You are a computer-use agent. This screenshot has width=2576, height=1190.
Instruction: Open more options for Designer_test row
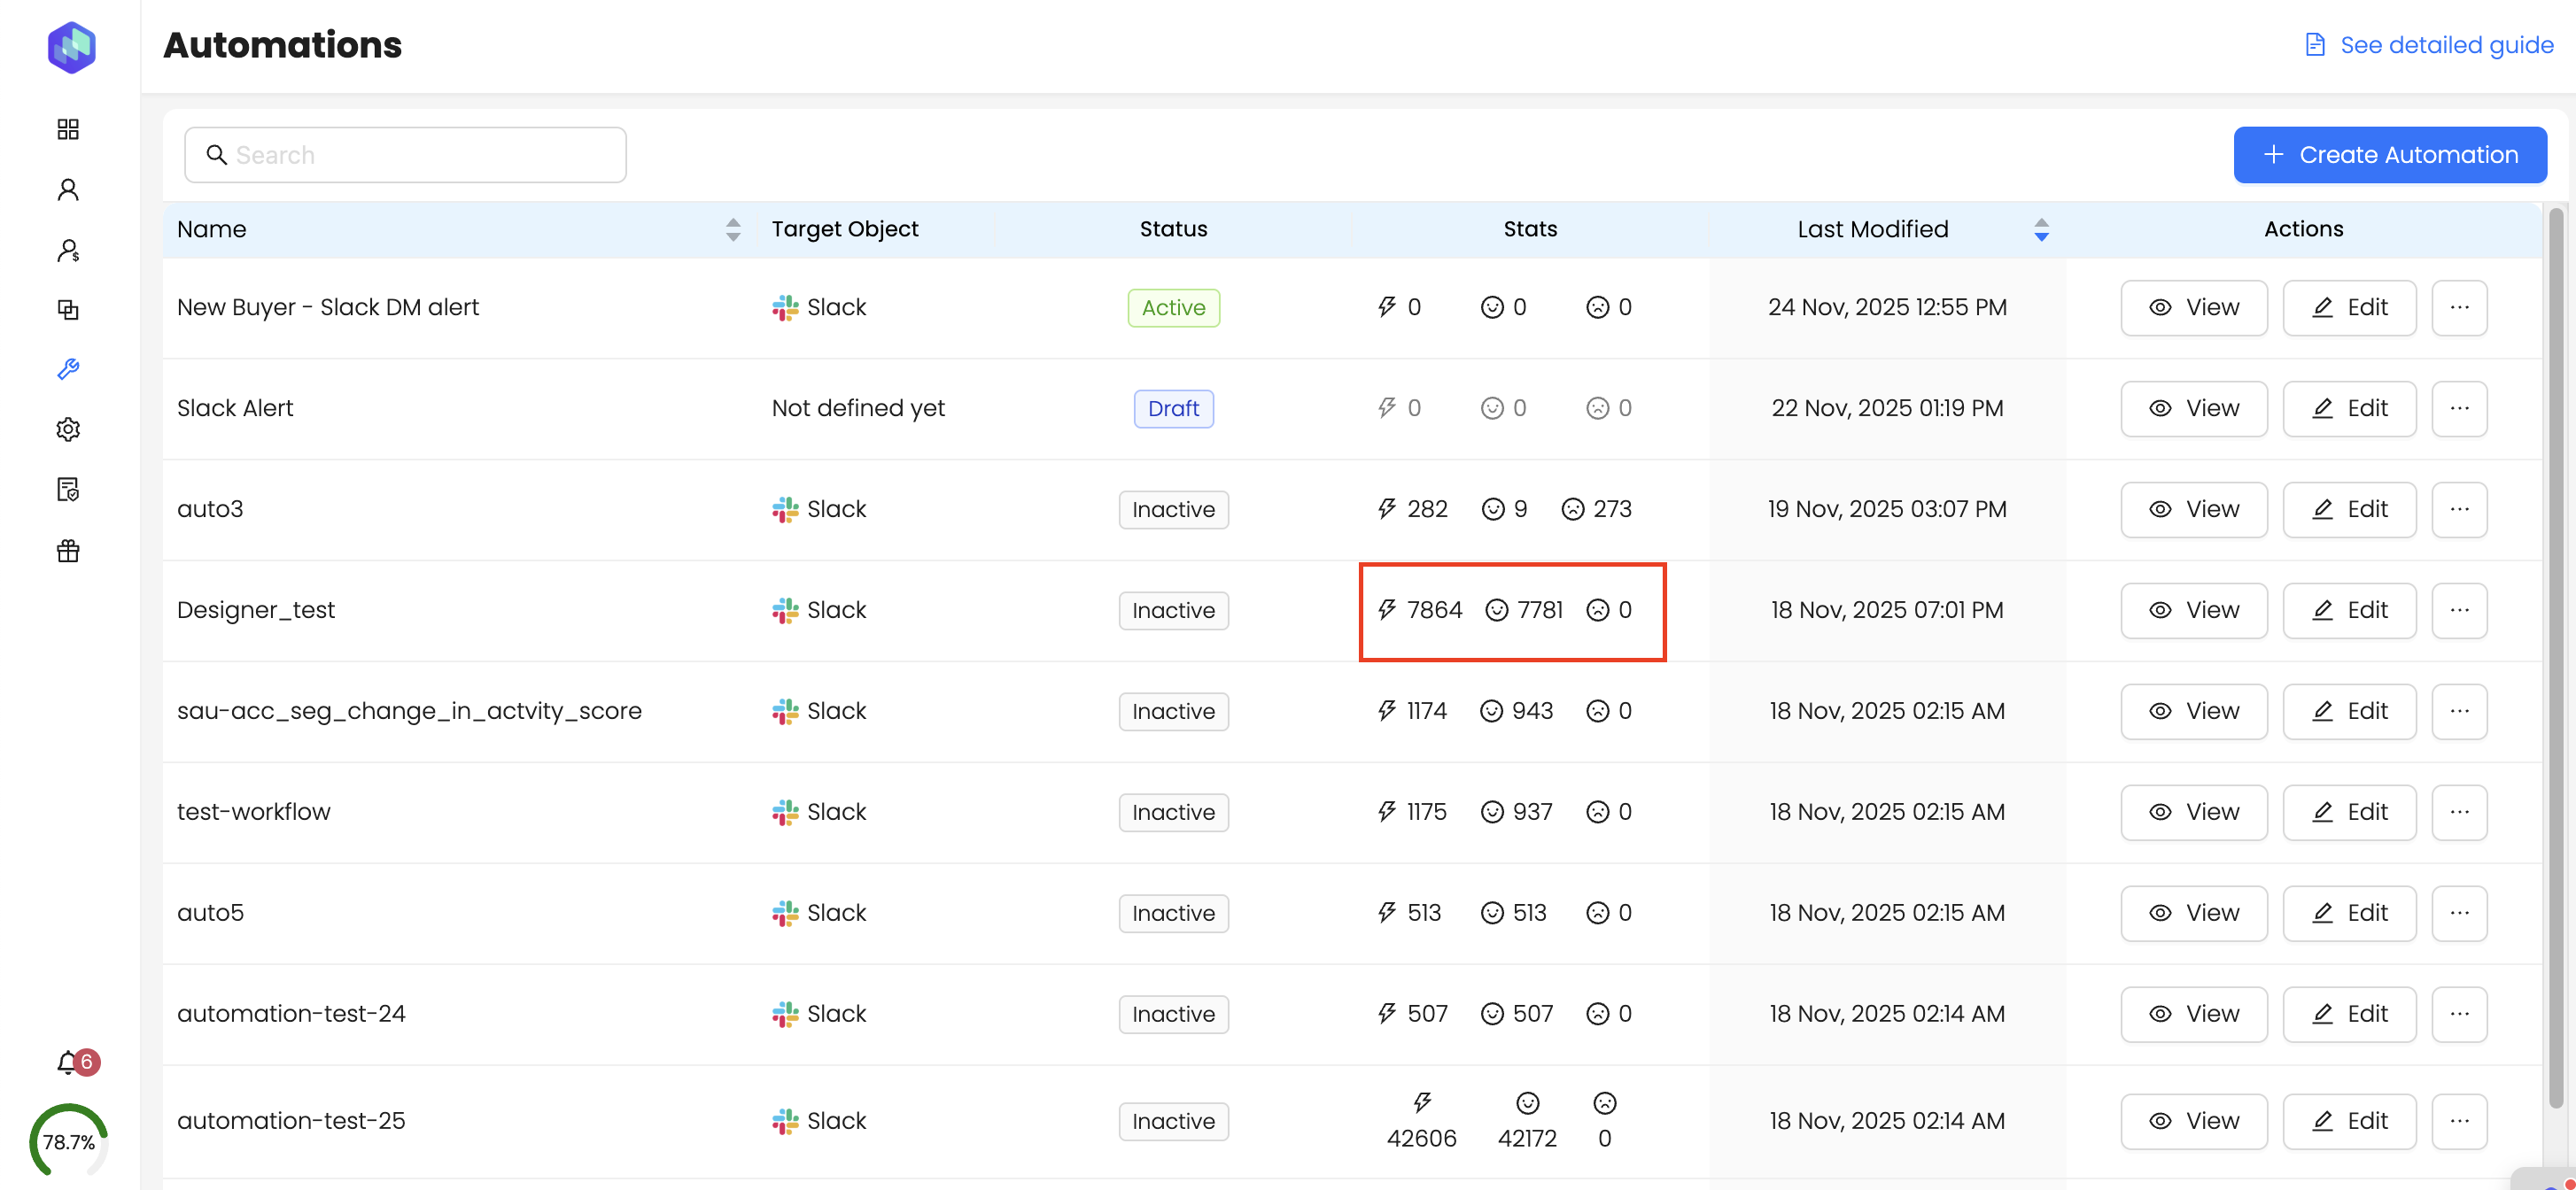[2459, 610]
